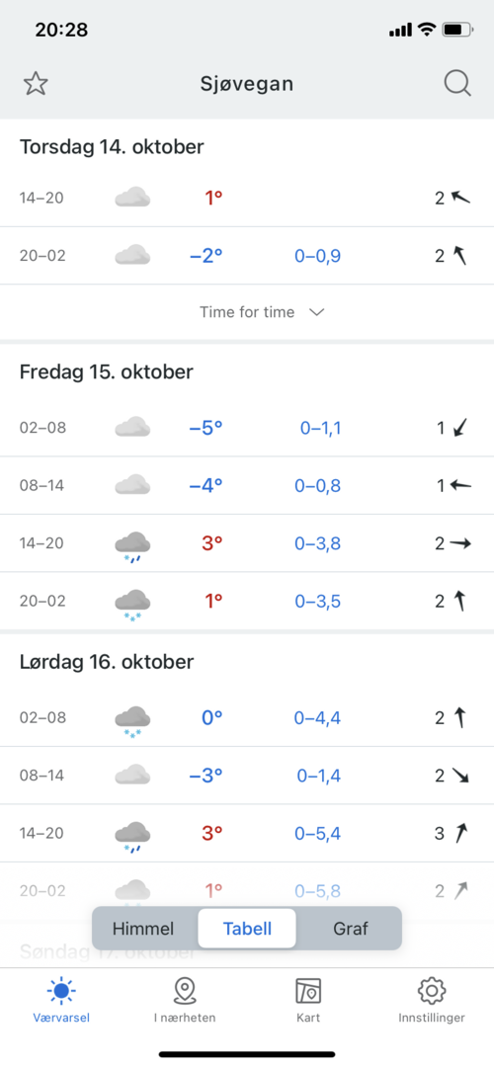Expand Time for time chevron
The height and width of the screenshot is (1067, 494).
tap(316, 312)
